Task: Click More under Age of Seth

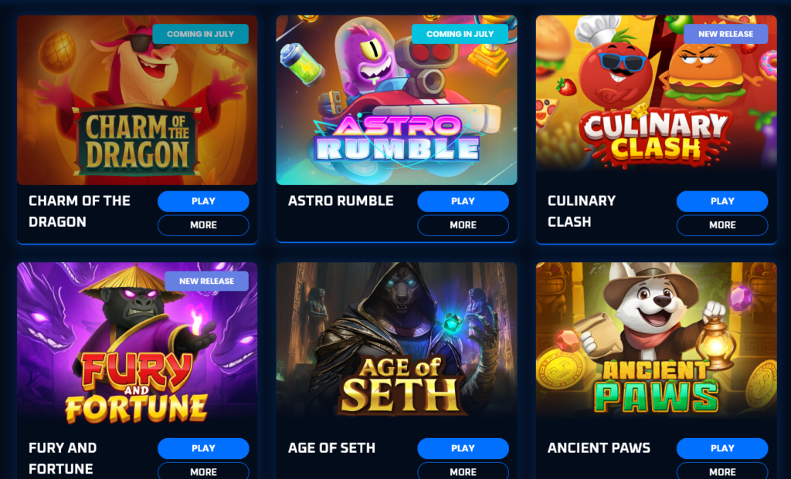Action: (463, 471)
